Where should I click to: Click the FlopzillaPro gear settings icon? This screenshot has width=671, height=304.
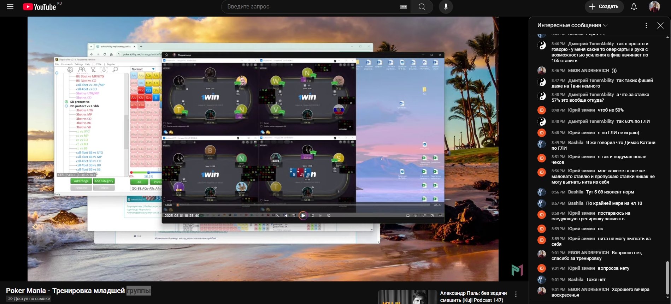[70, 70]
